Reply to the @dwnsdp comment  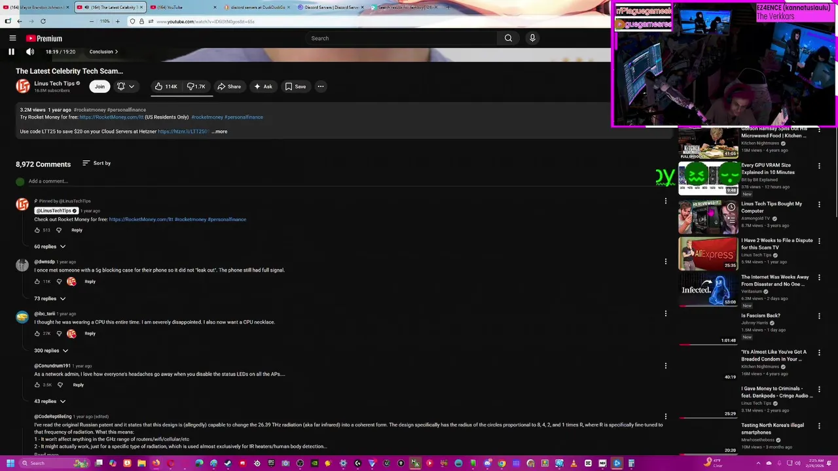pos(90,281)
